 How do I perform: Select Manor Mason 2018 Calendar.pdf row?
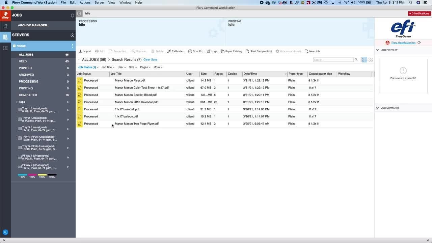[224, 102]
